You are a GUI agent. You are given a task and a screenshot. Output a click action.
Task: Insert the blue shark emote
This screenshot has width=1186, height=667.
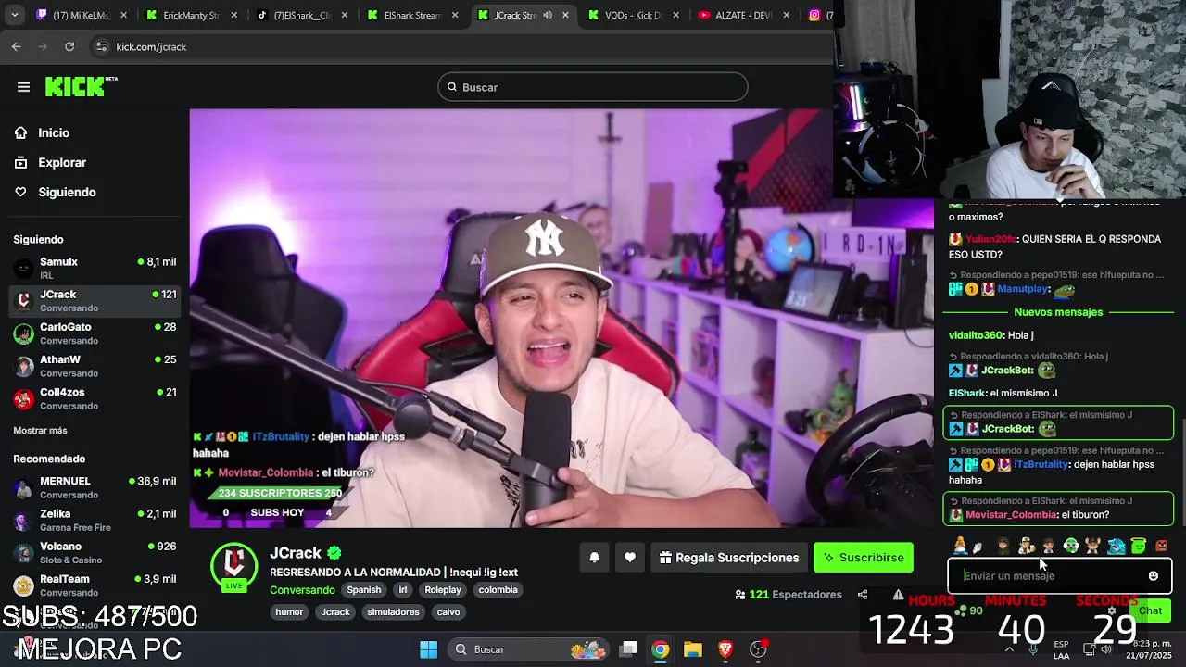coord(1117,546)
